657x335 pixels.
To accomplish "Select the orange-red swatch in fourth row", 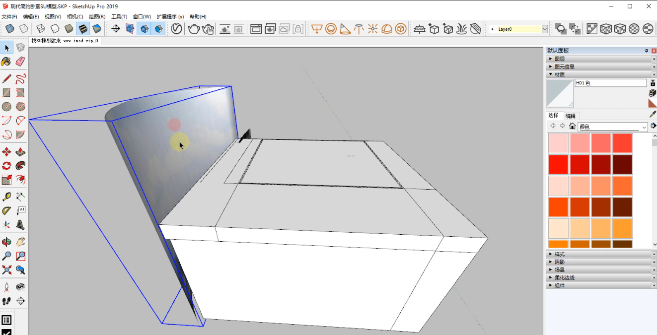I will coord(558,207).
